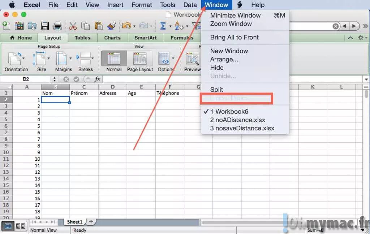Viewport: 370px width, 234px height.
Task: Click the Name Box showing B2
Action: (x=26, y=79)
